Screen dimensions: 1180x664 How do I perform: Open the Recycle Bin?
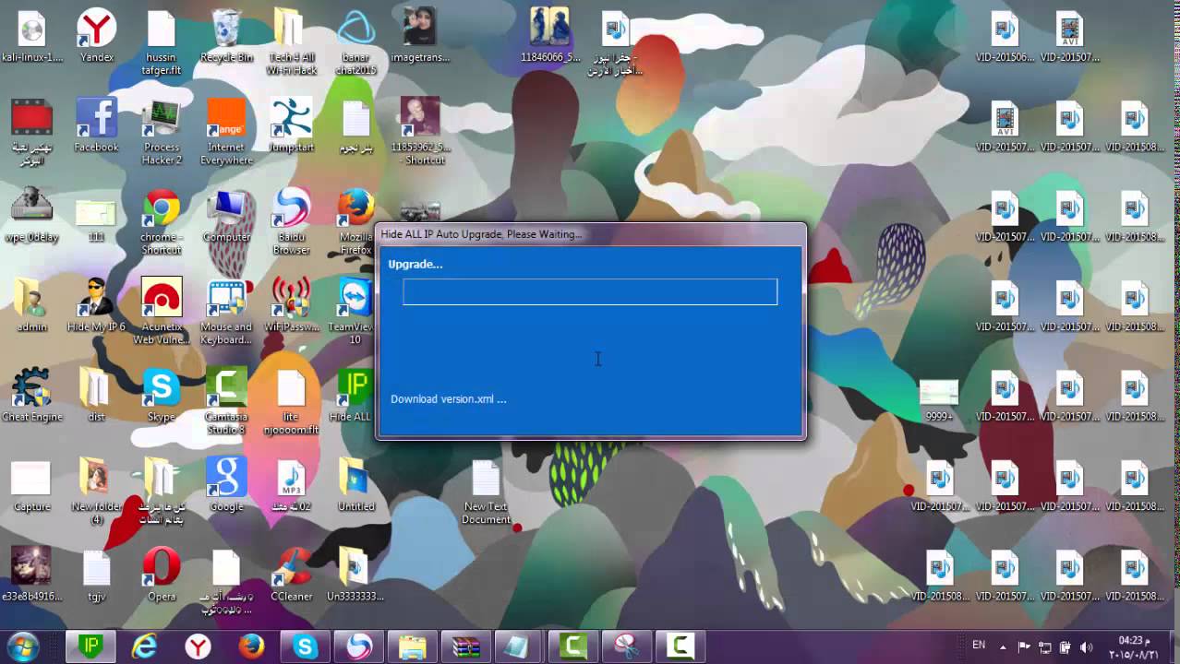[x=226, y=35]
